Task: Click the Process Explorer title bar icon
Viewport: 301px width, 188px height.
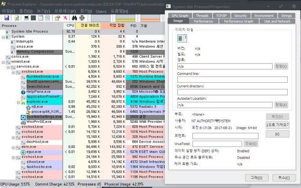Action: click(x=3, y=4)
